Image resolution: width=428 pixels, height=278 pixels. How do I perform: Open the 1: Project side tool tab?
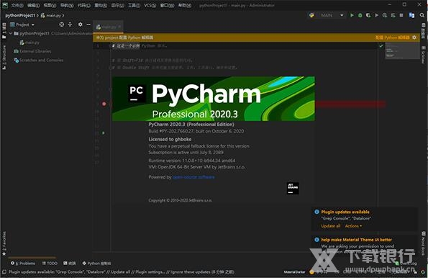tap(4, 31)
